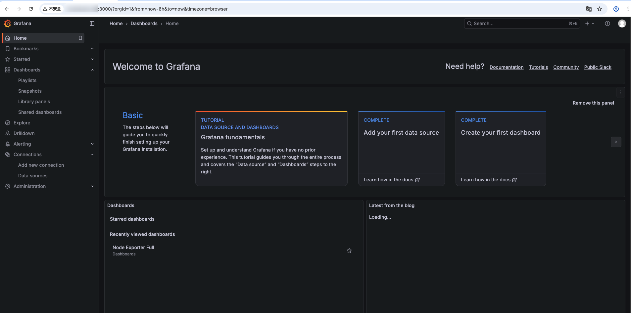Open browser translate icon
The width and height of the screenshot is (631, 313).
589,9
